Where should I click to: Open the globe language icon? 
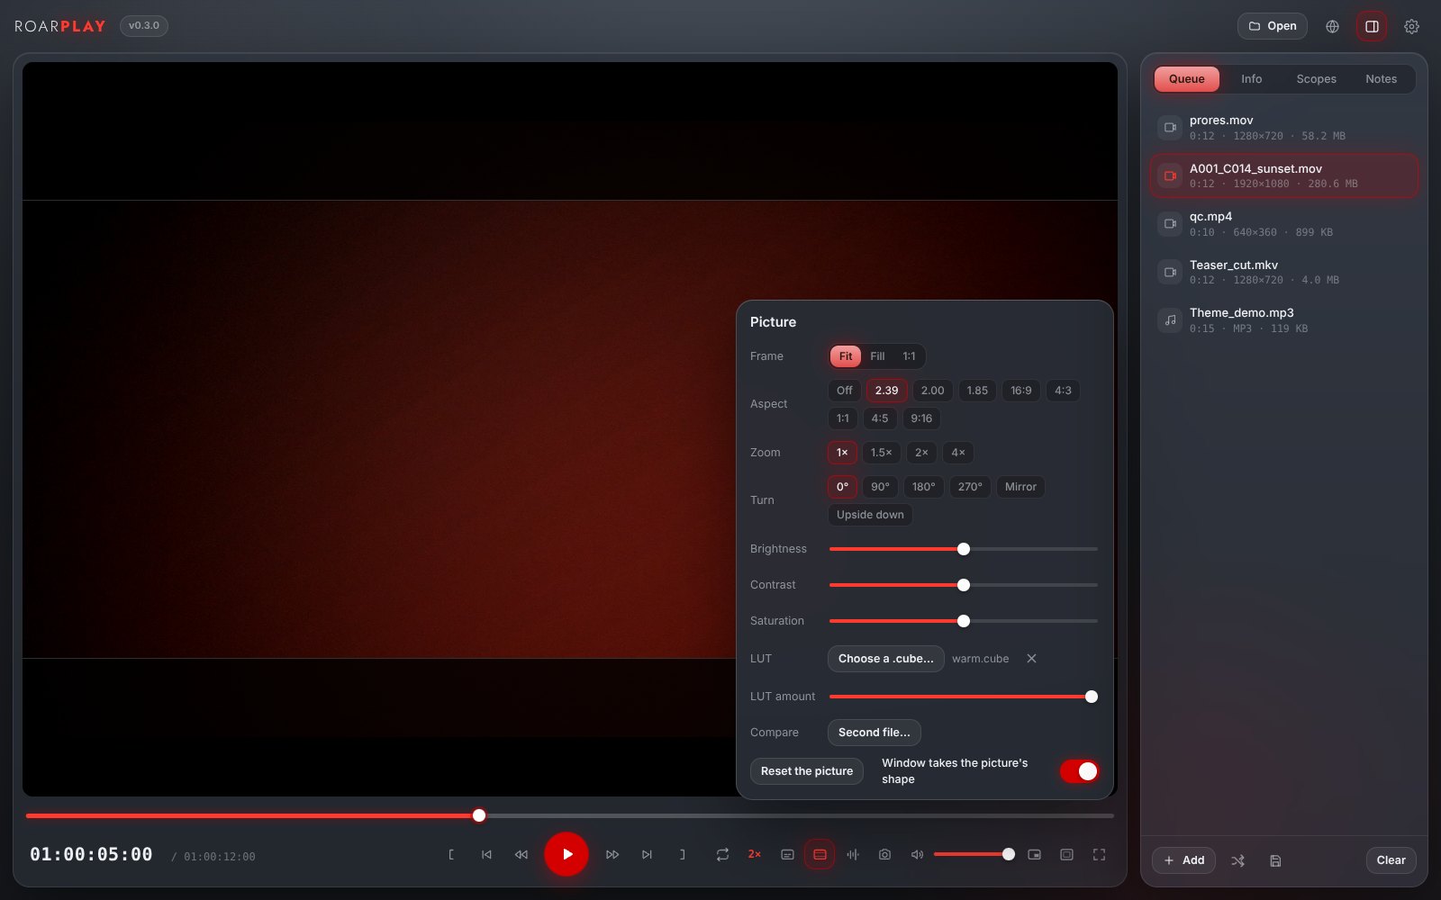(1332, 26)
